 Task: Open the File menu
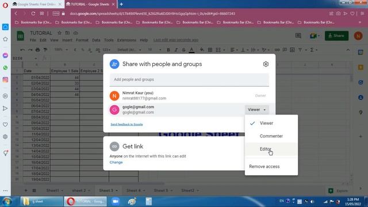pyautogui.click(x=33, y=40)
